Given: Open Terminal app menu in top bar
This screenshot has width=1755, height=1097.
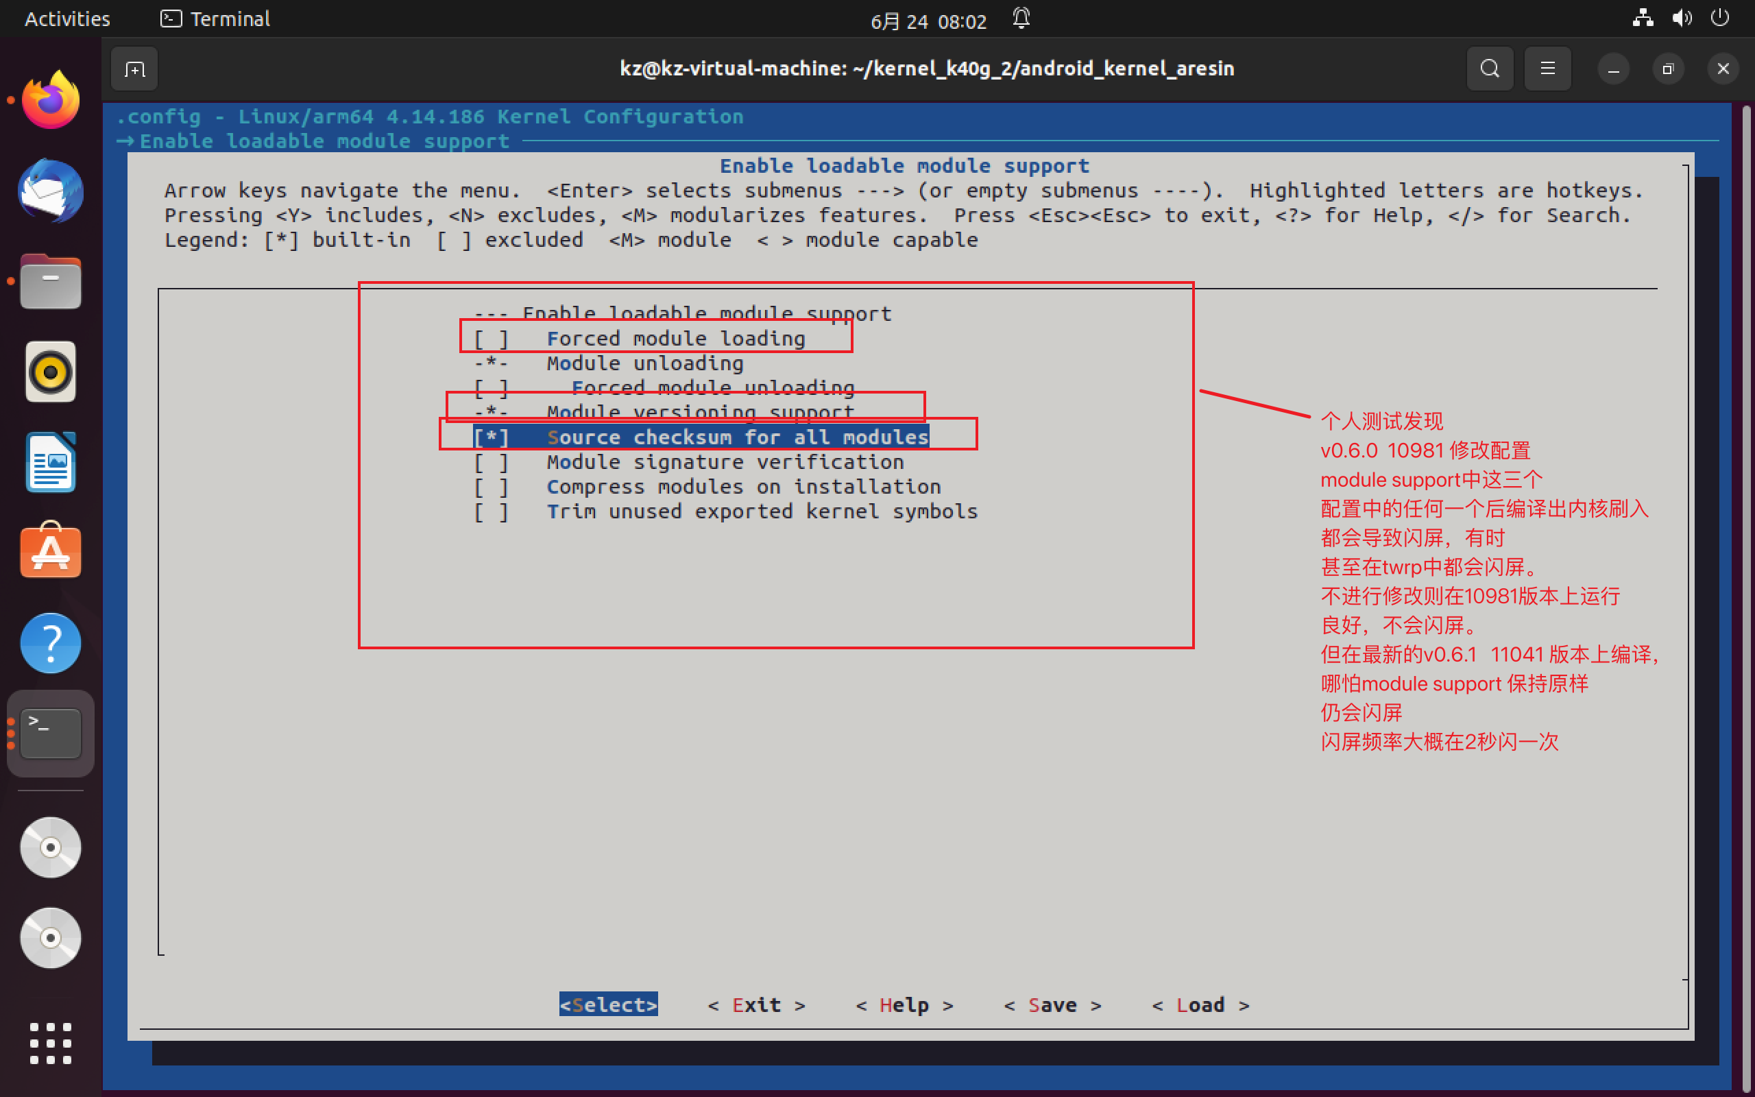Looking at the screenshot, I should click(x=215, y=19).
